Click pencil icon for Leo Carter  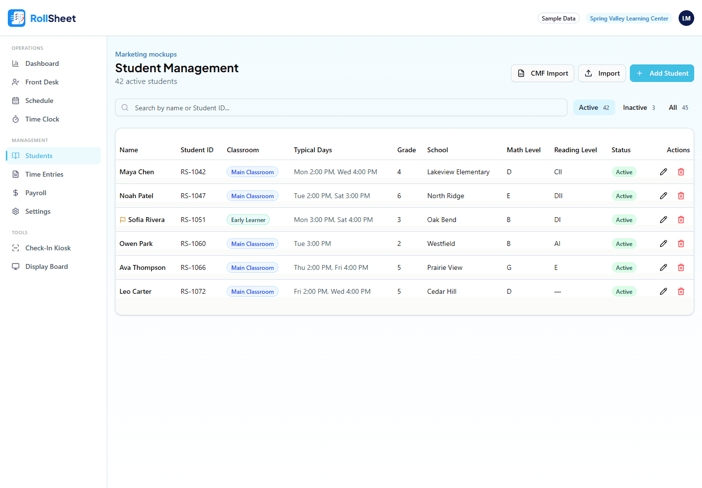(x=663, y=291)
